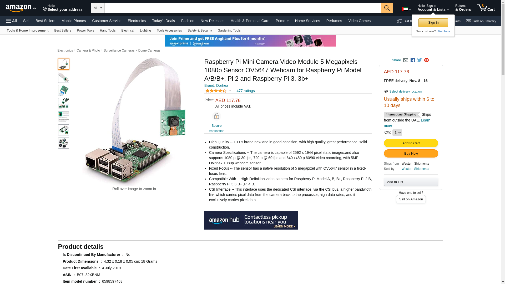The width and height of the screenshot is (505, 284).
Task: Open Today's Deals in navigation bar
Action: 163,21
